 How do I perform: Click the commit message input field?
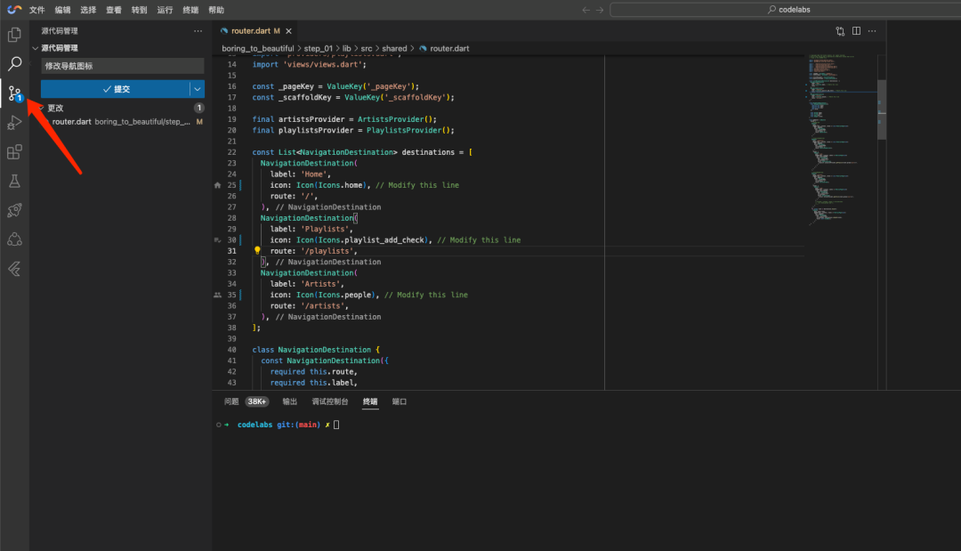(x=123, y=66)
